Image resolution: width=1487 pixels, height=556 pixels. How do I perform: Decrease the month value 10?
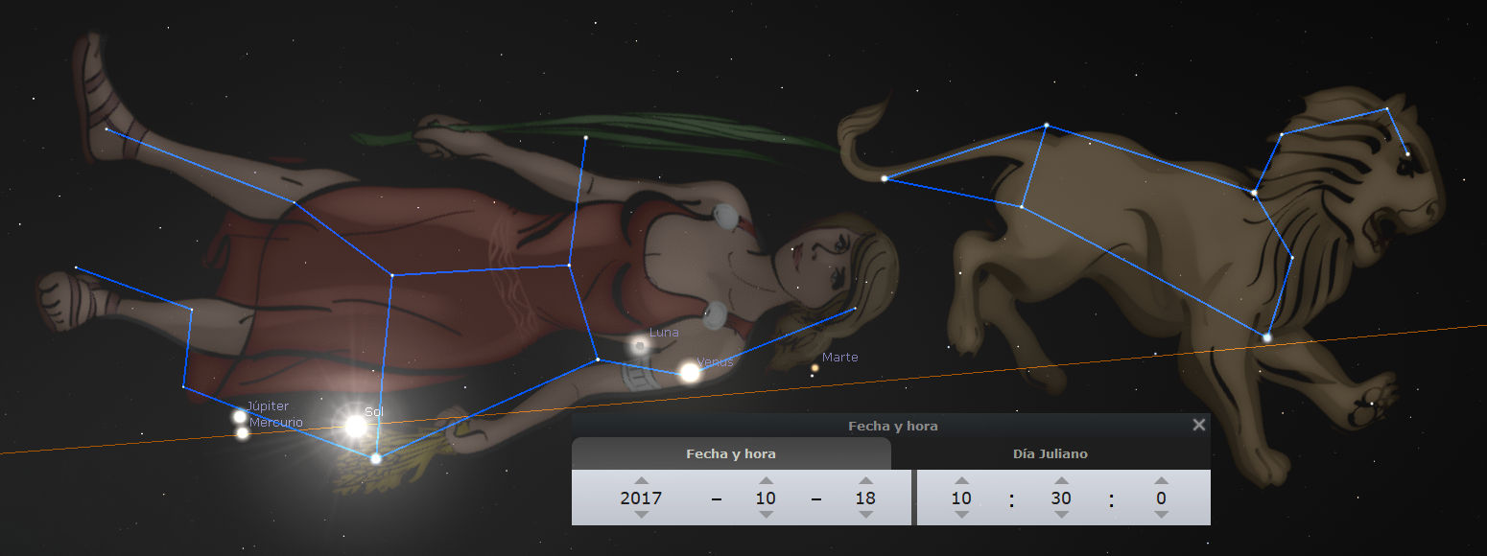(766, 515)
